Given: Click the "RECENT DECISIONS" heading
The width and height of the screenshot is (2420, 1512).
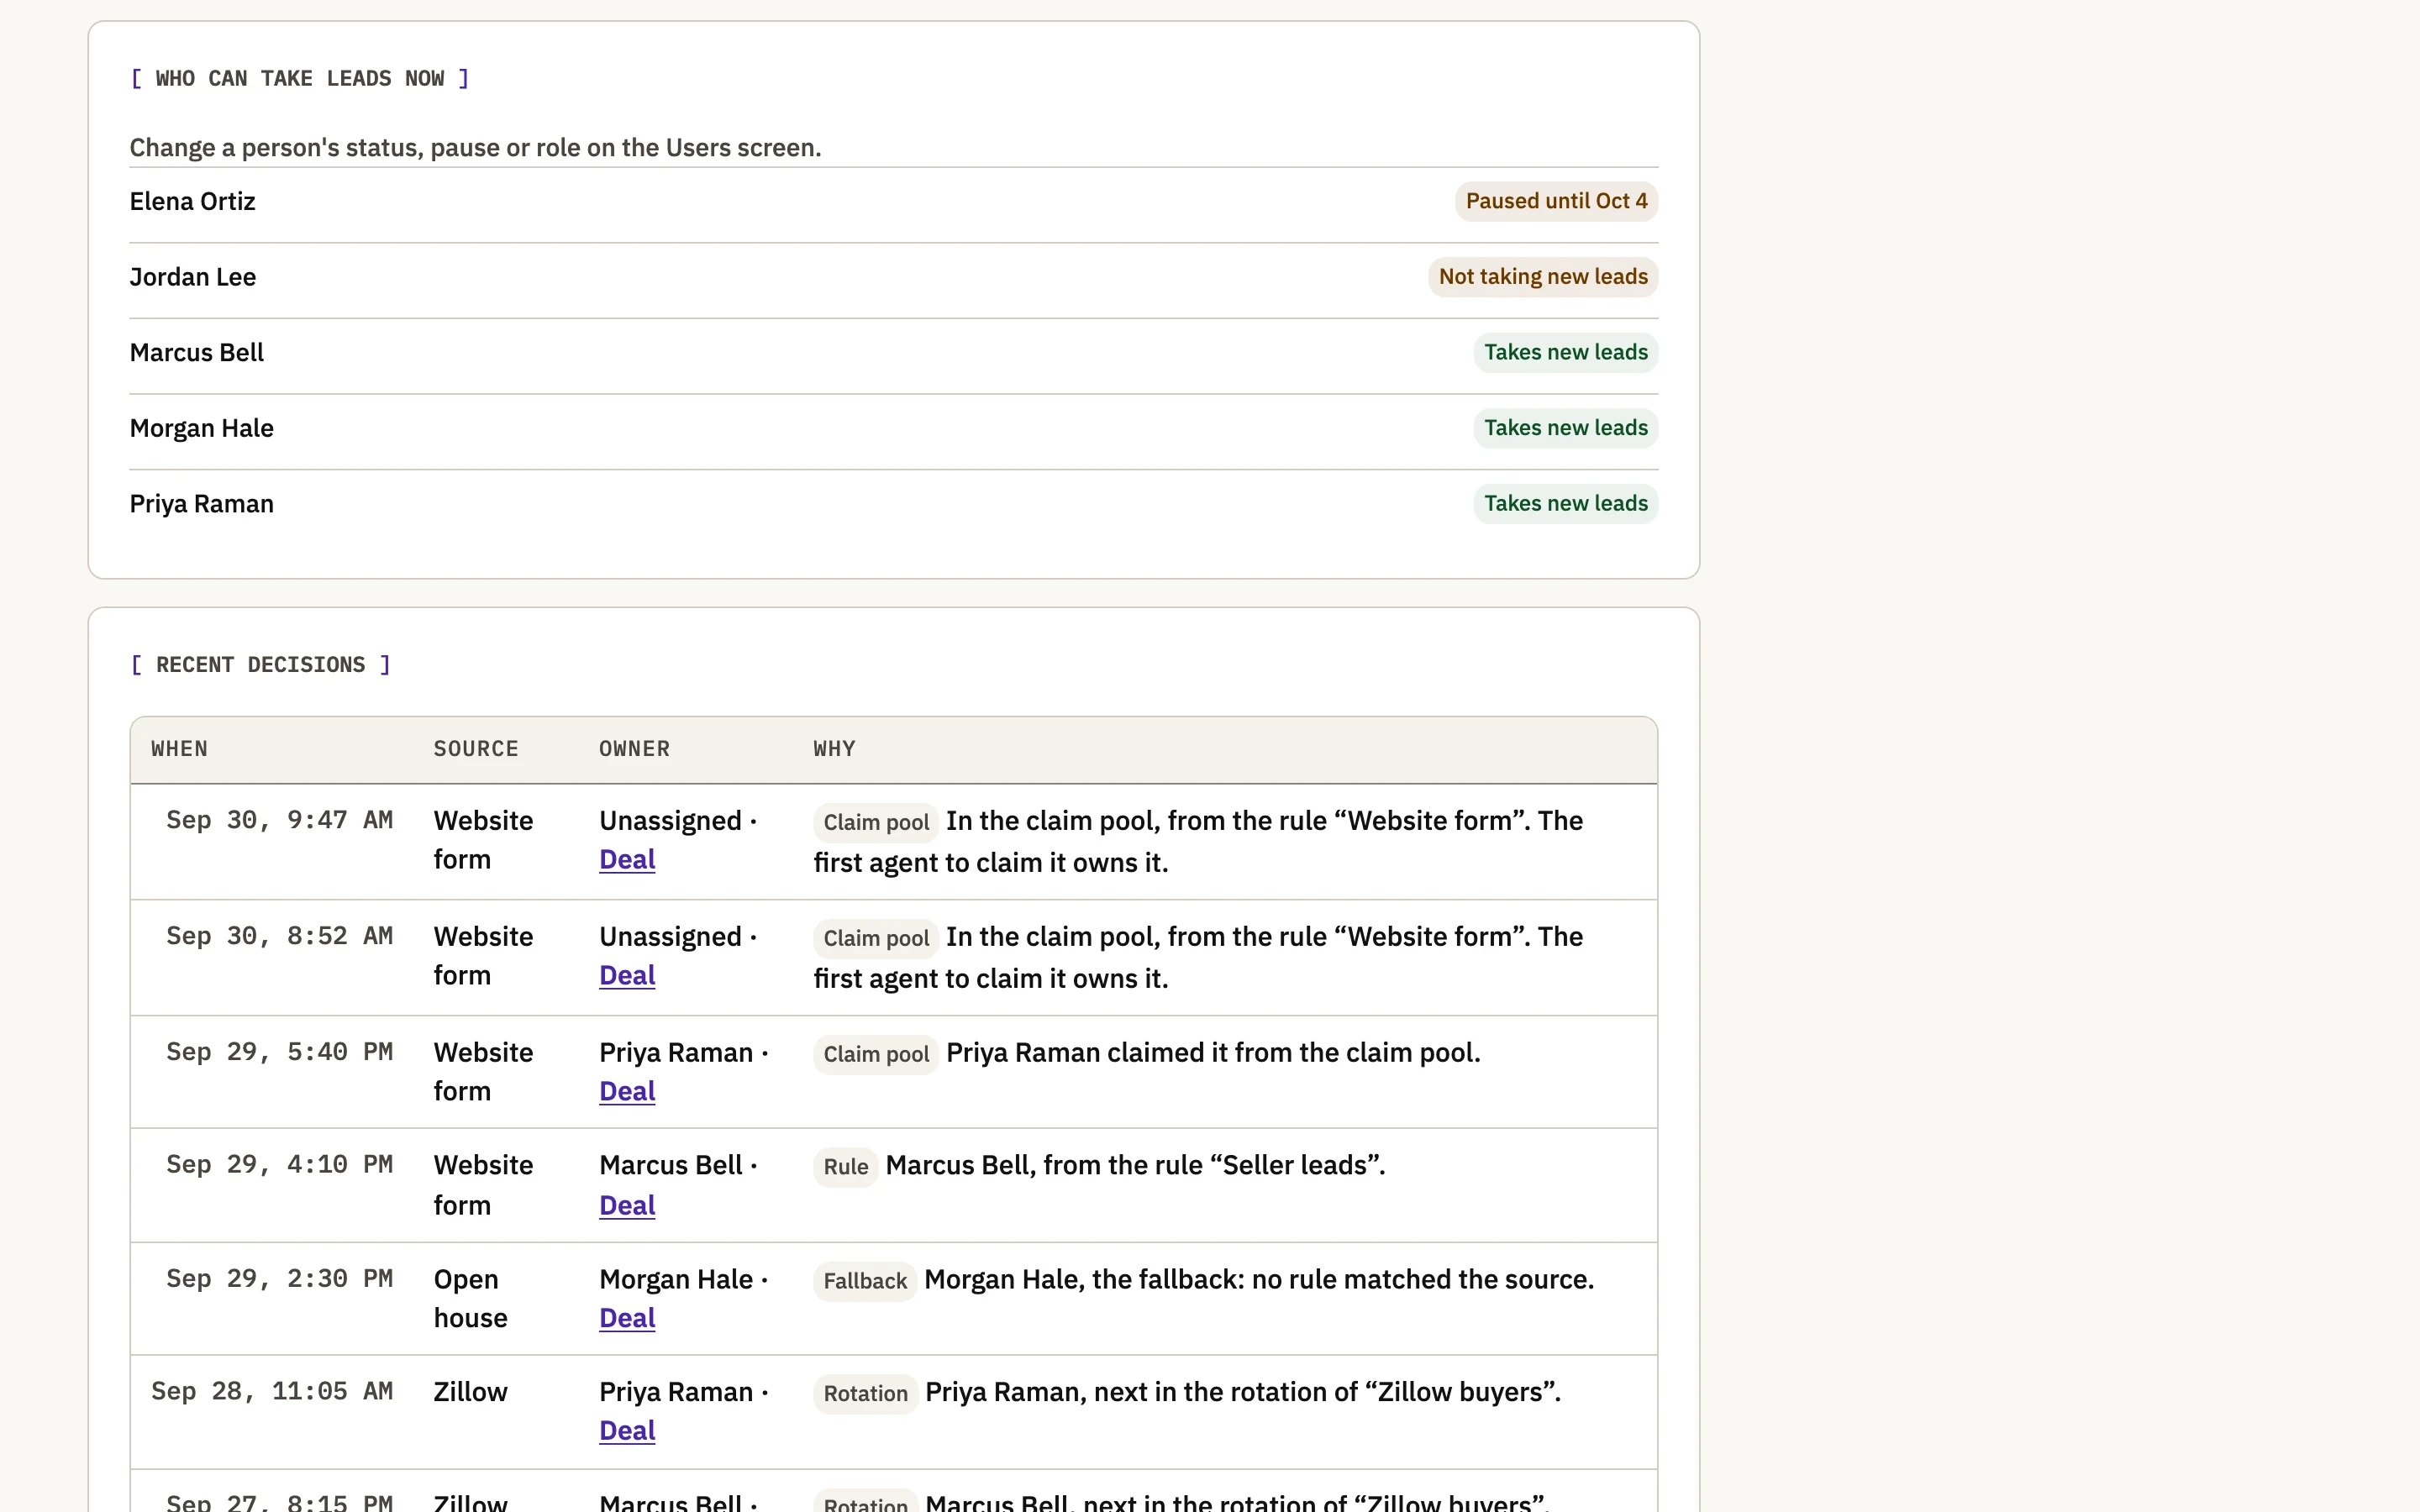Looking at the screenshot, I should (x=261, y=665).
